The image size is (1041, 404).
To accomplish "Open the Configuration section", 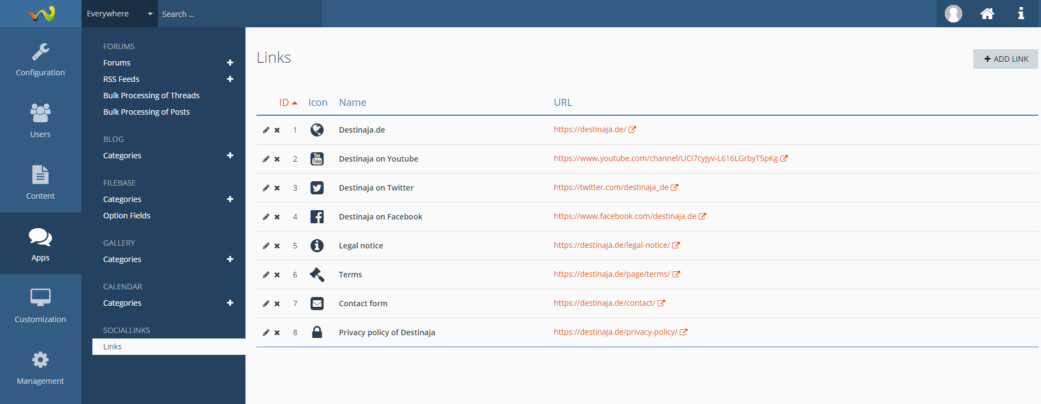I will coord(40,60).
